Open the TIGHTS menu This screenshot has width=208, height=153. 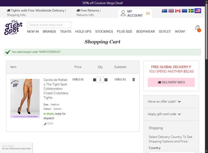coord(66,31)
